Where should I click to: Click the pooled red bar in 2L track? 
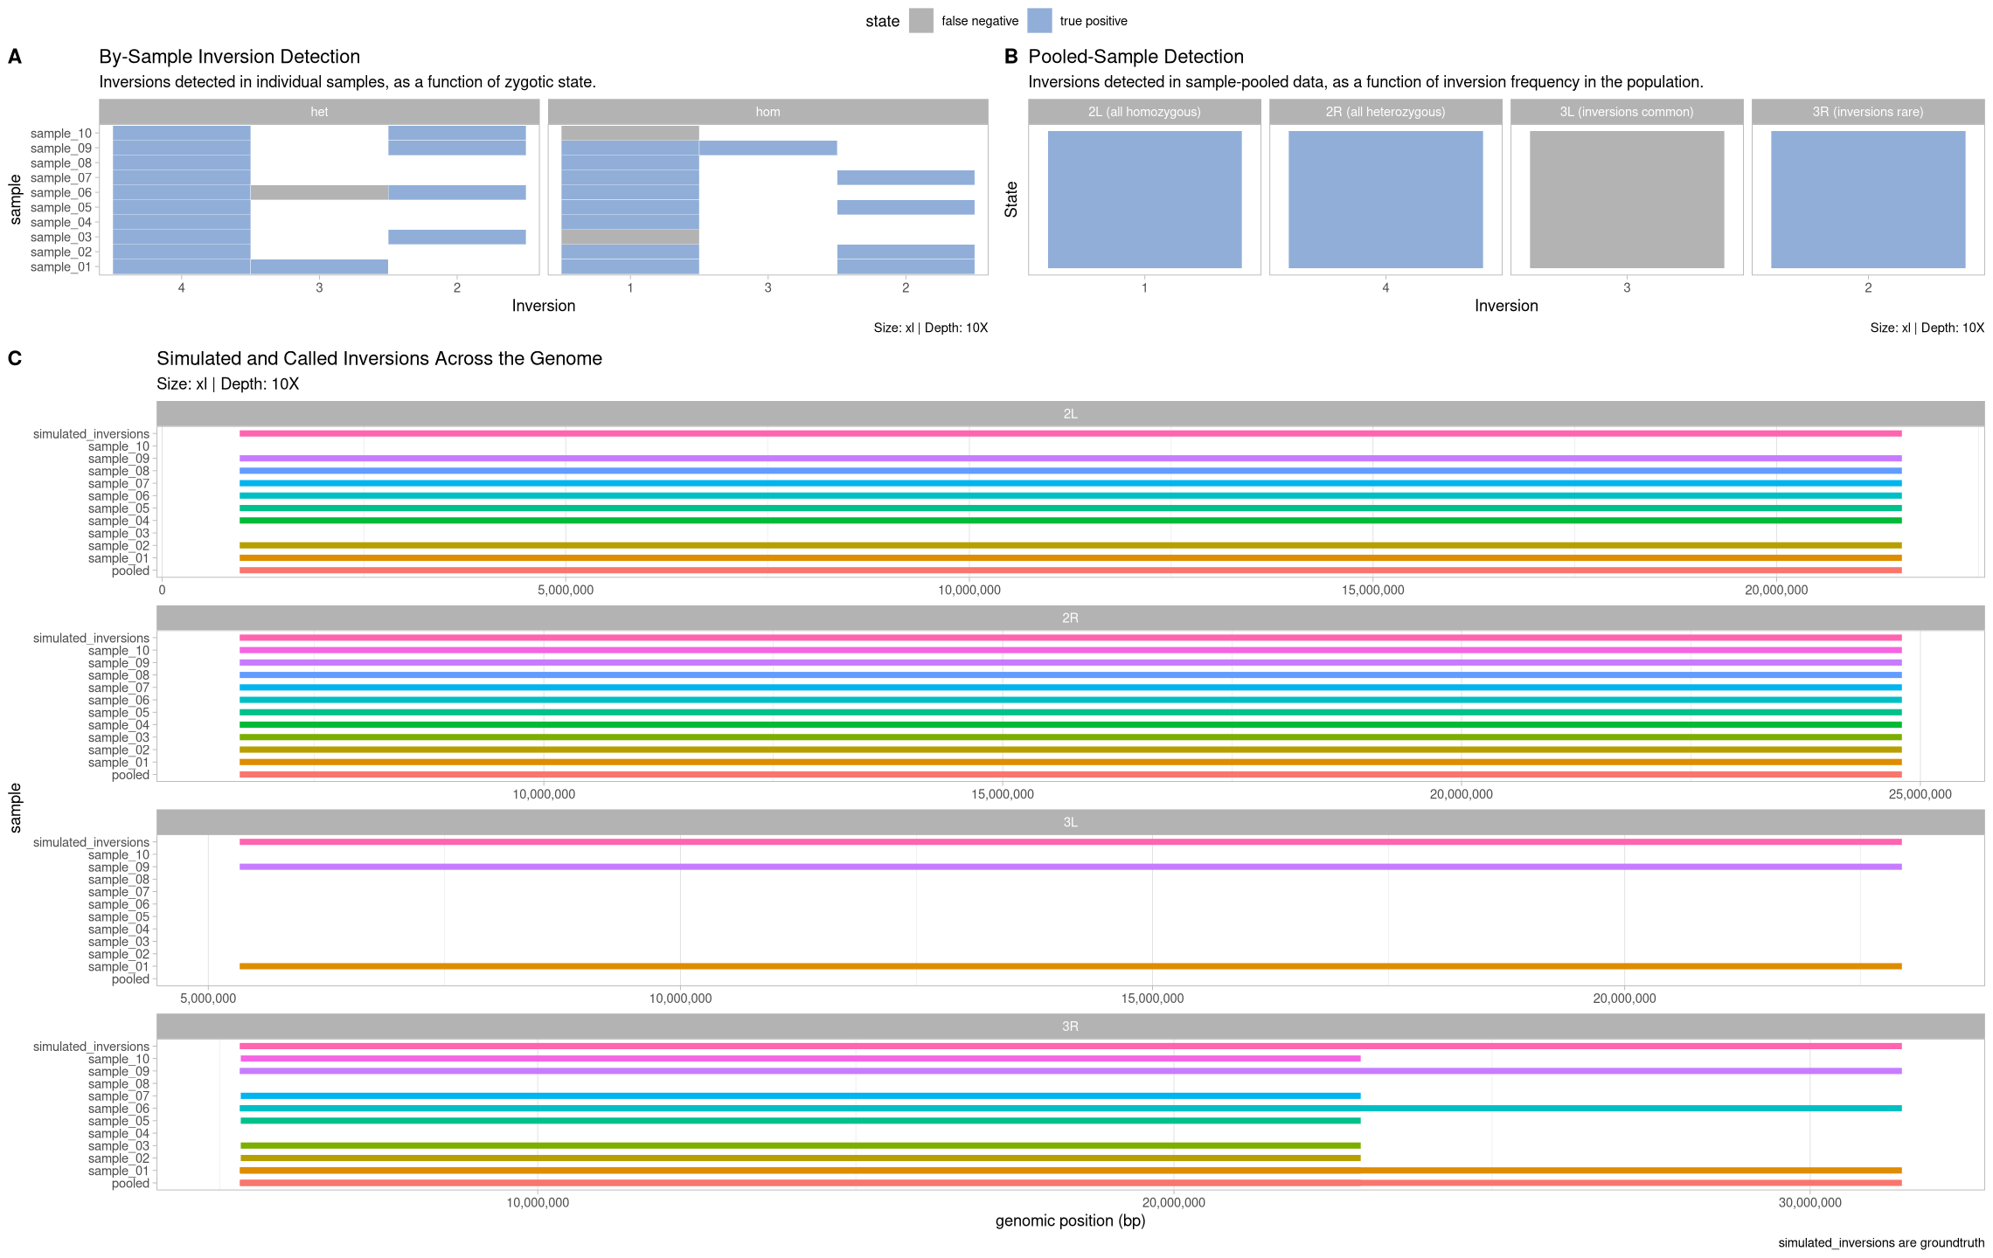click(1071, 570)
